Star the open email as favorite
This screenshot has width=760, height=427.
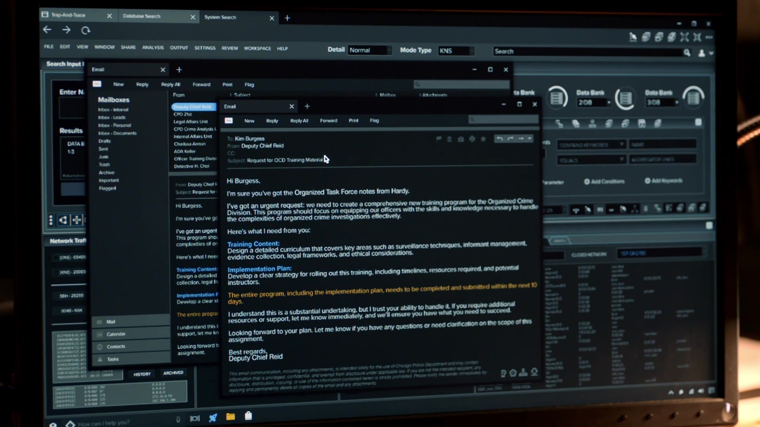(x=483, y=139)
